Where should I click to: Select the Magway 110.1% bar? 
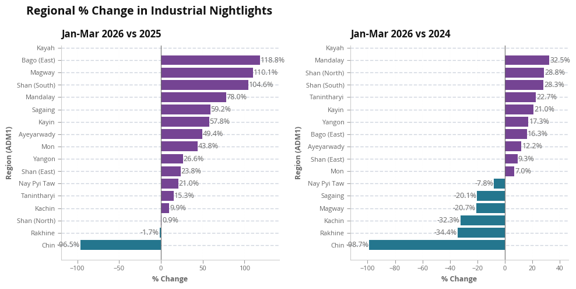pyautogui.click(x=206, y=72)
